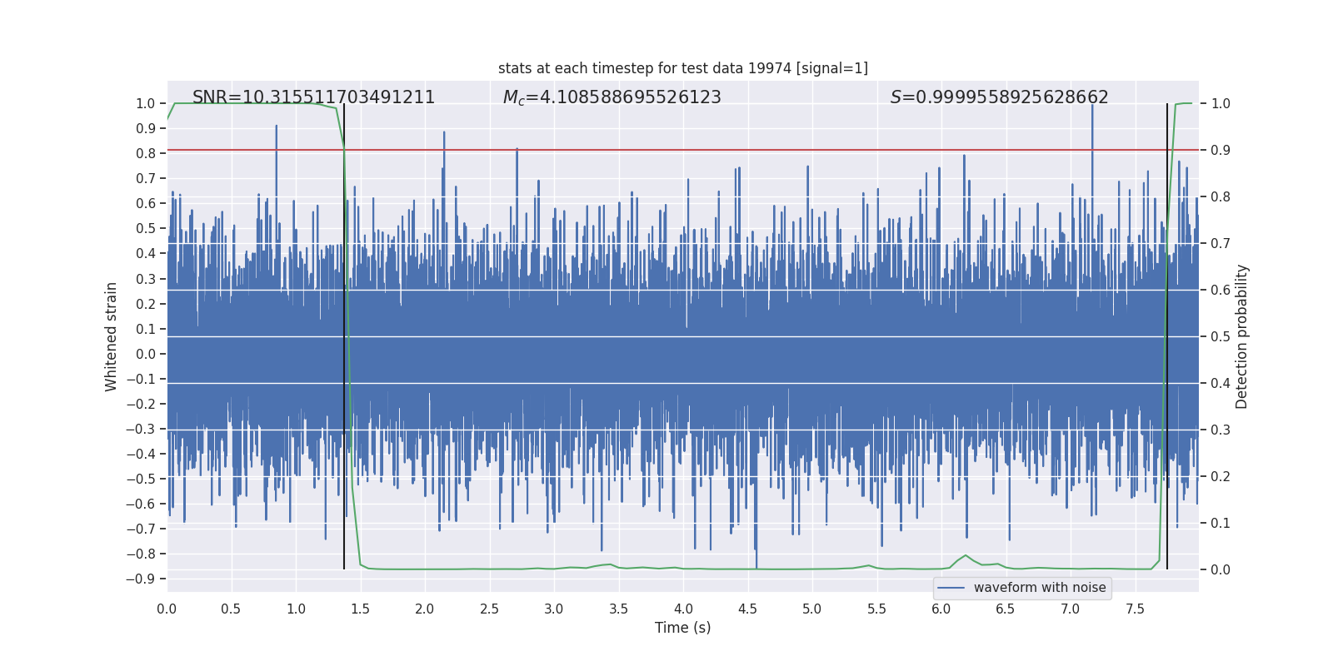Click the 'Whitened strain' y-axis label

tap(111, 336)
